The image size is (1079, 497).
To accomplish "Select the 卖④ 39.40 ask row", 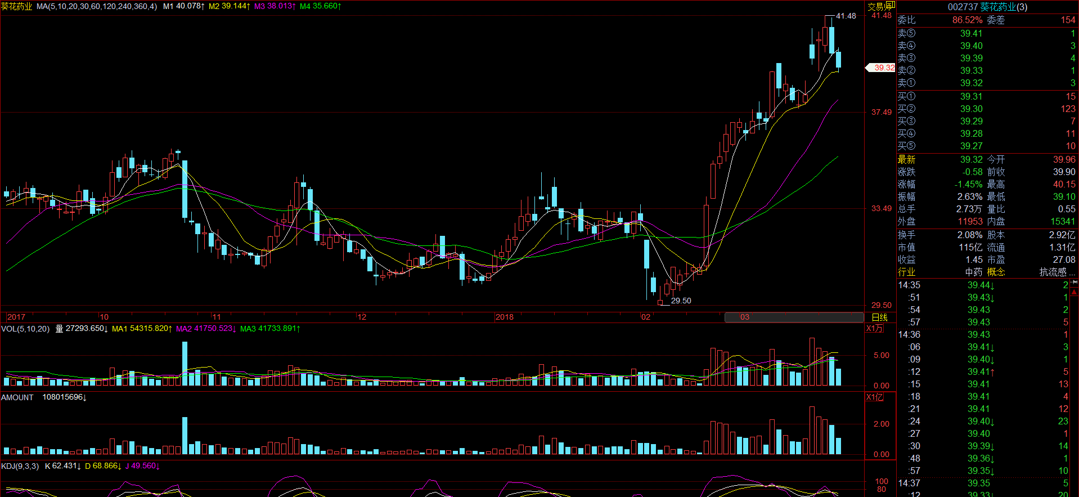I will coord(987,46).
